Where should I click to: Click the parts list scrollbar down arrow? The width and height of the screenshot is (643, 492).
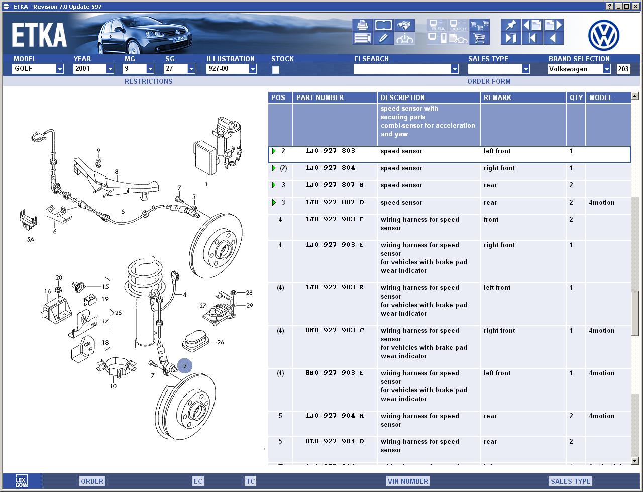(634, 460)
